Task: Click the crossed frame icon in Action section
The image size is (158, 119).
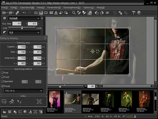Action: [39, 102]
